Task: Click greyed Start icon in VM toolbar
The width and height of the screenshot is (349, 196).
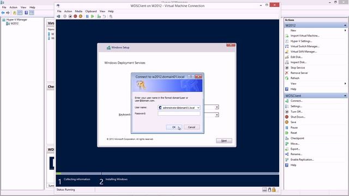Action: [x=65, y=16]
